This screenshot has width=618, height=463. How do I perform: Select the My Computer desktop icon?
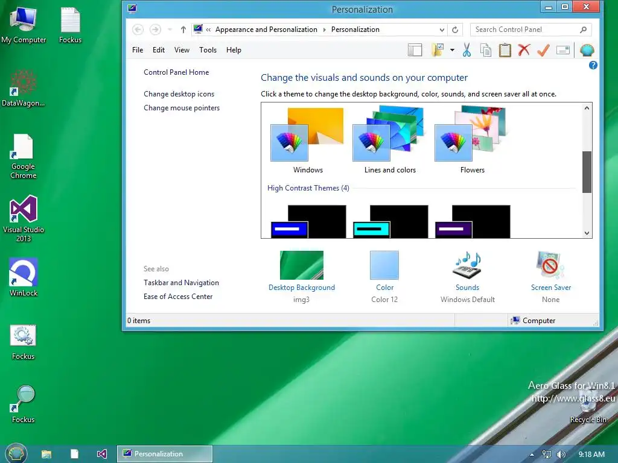pos(24,25)
